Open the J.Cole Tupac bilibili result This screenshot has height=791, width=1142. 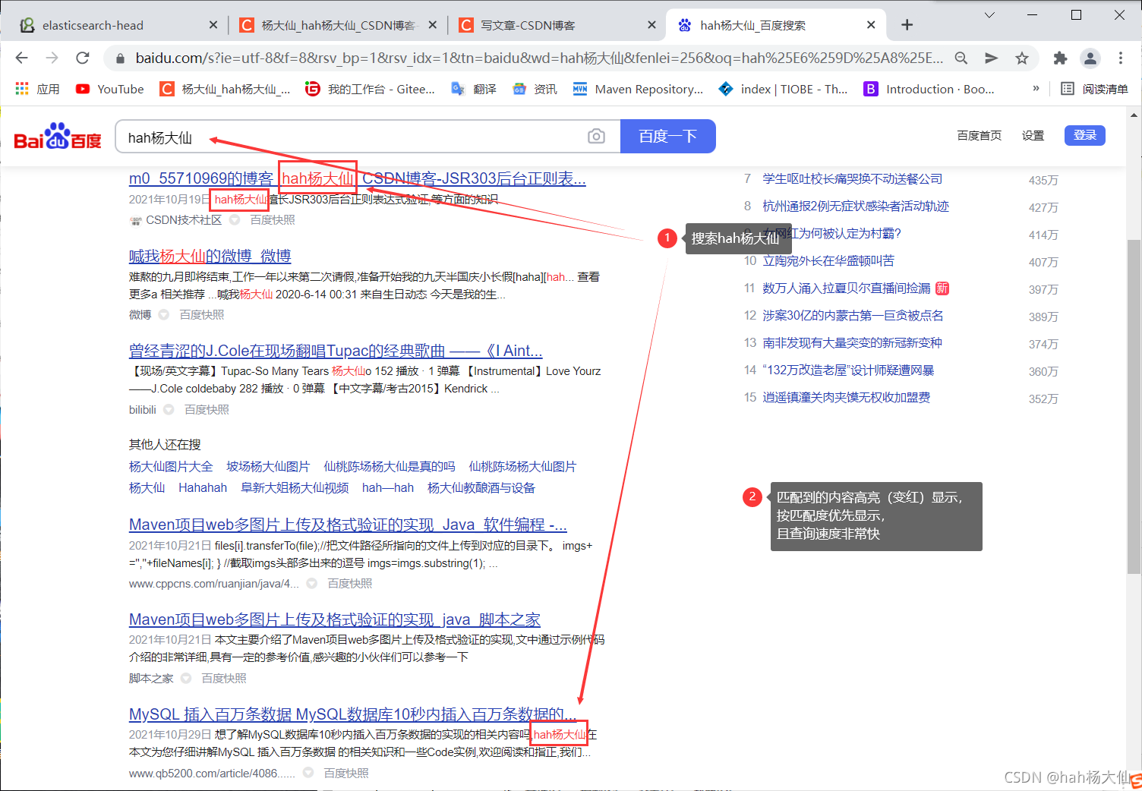point(336,351)
